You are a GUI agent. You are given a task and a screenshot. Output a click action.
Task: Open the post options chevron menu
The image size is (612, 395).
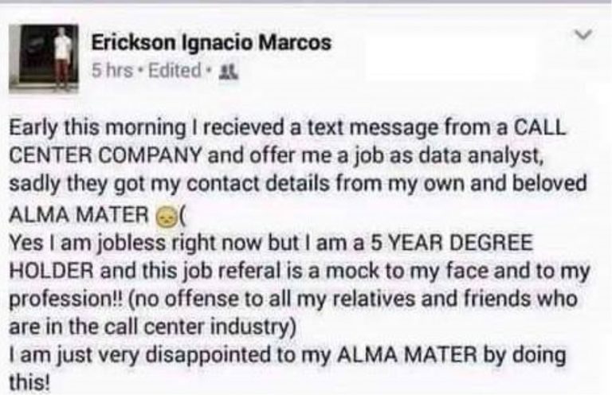point(584,35)
